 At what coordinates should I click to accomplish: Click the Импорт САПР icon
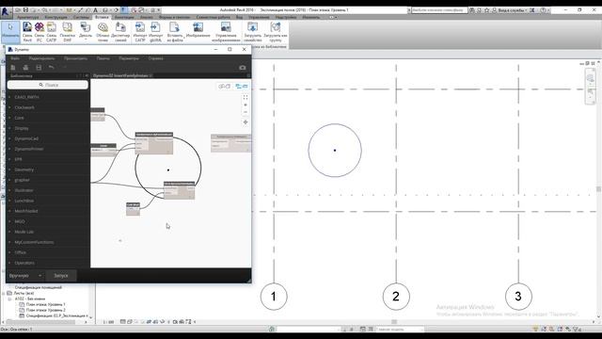140,31
